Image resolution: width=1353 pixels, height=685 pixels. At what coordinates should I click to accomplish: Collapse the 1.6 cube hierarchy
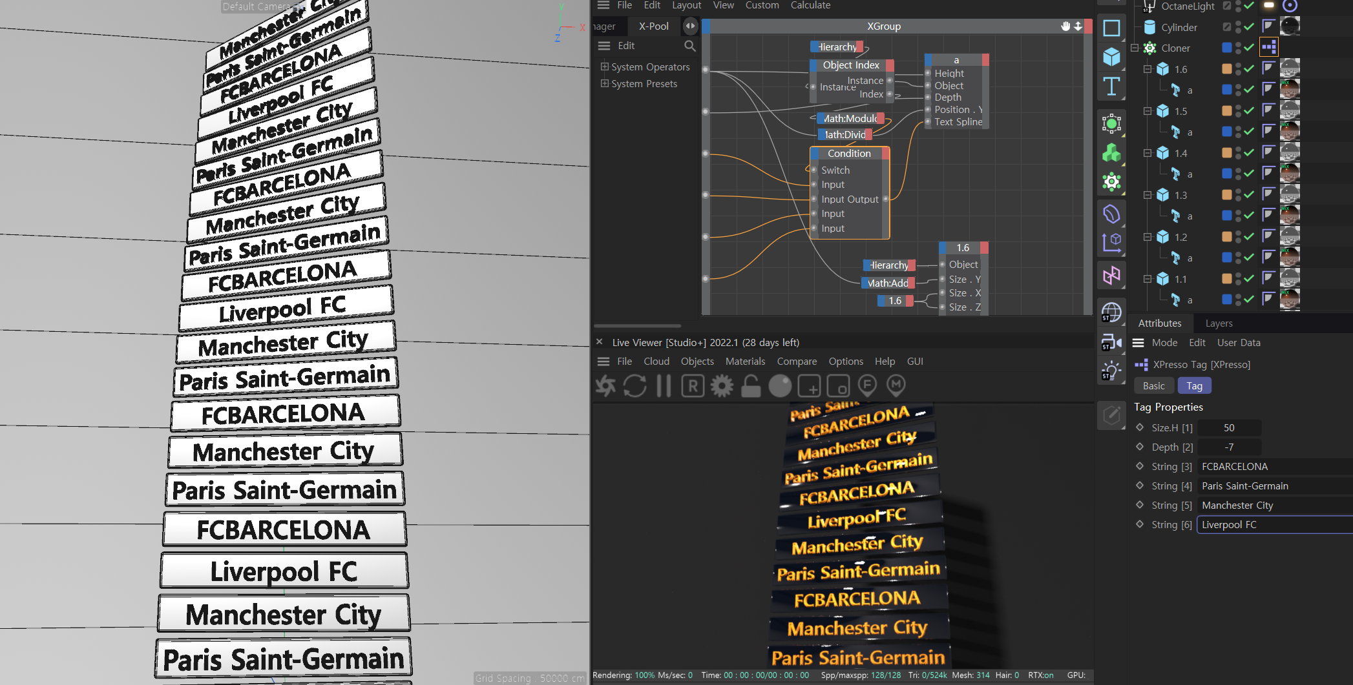tap(1148, 69)
